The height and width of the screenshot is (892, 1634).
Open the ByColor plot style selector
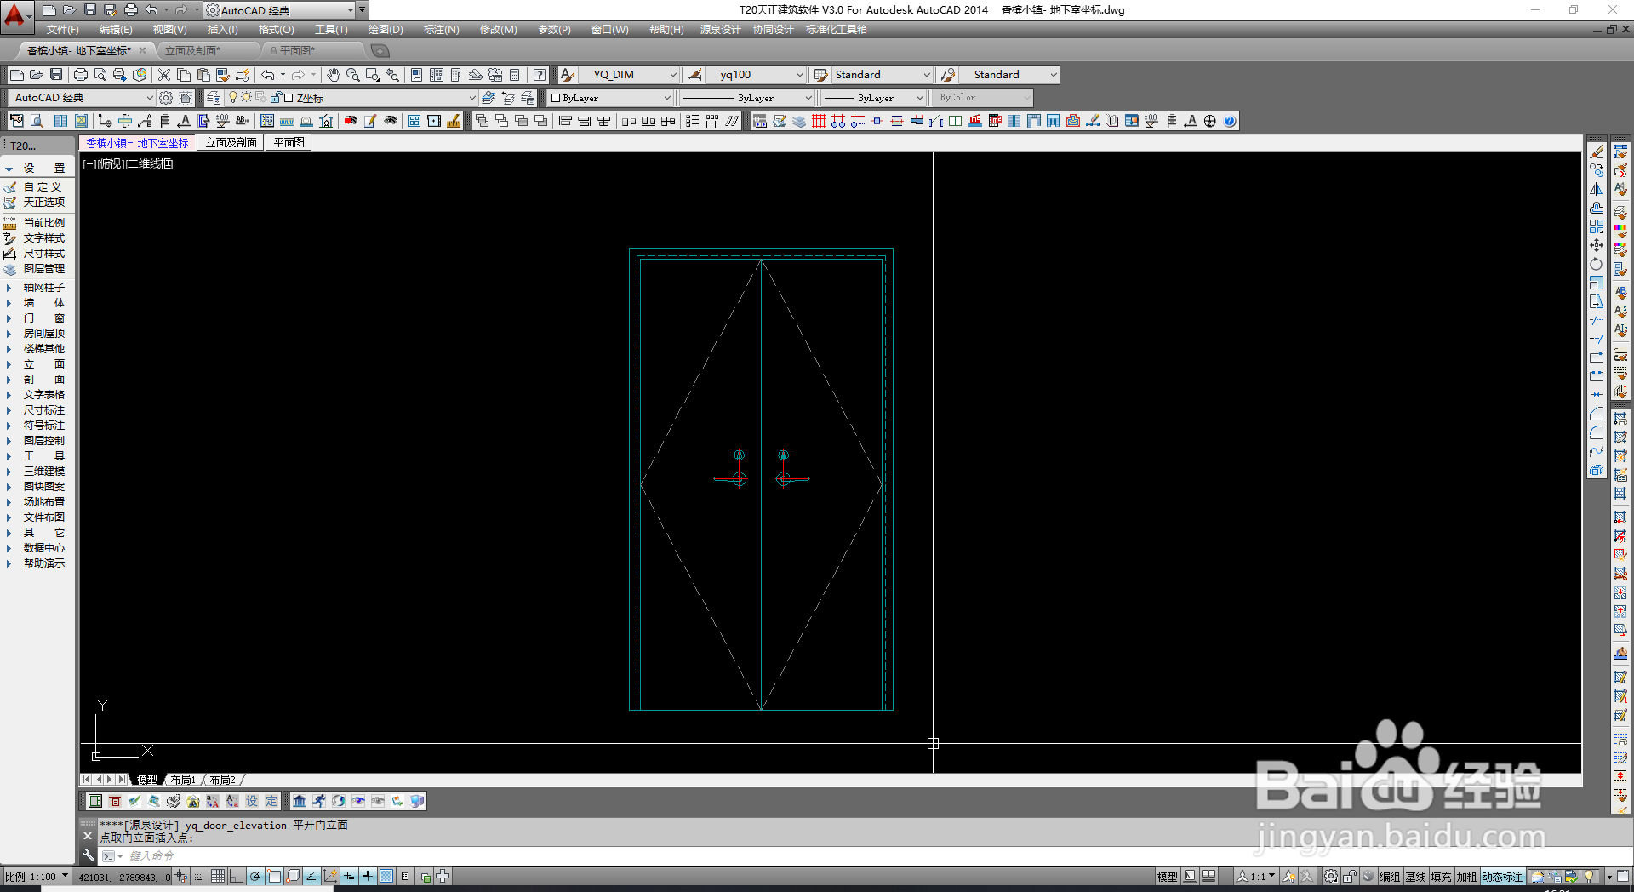[x=983, y=98]
